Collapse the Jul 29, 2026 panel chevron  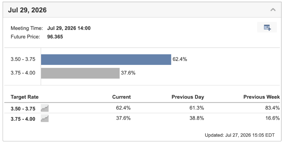[x=273, y=10]
